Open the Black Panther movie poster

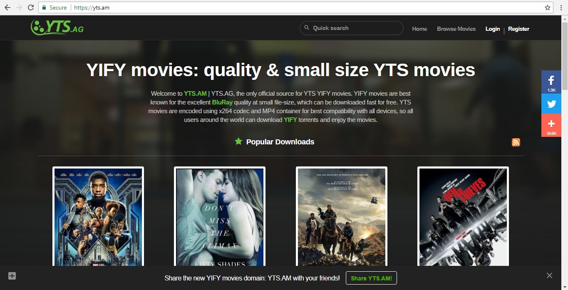[x=98, y=216]
